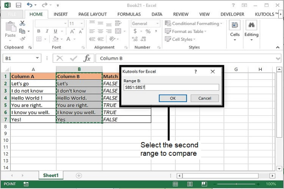Viewport: 284px width, 189px height.
Task: Align text left icon
Action: (92, 31)
